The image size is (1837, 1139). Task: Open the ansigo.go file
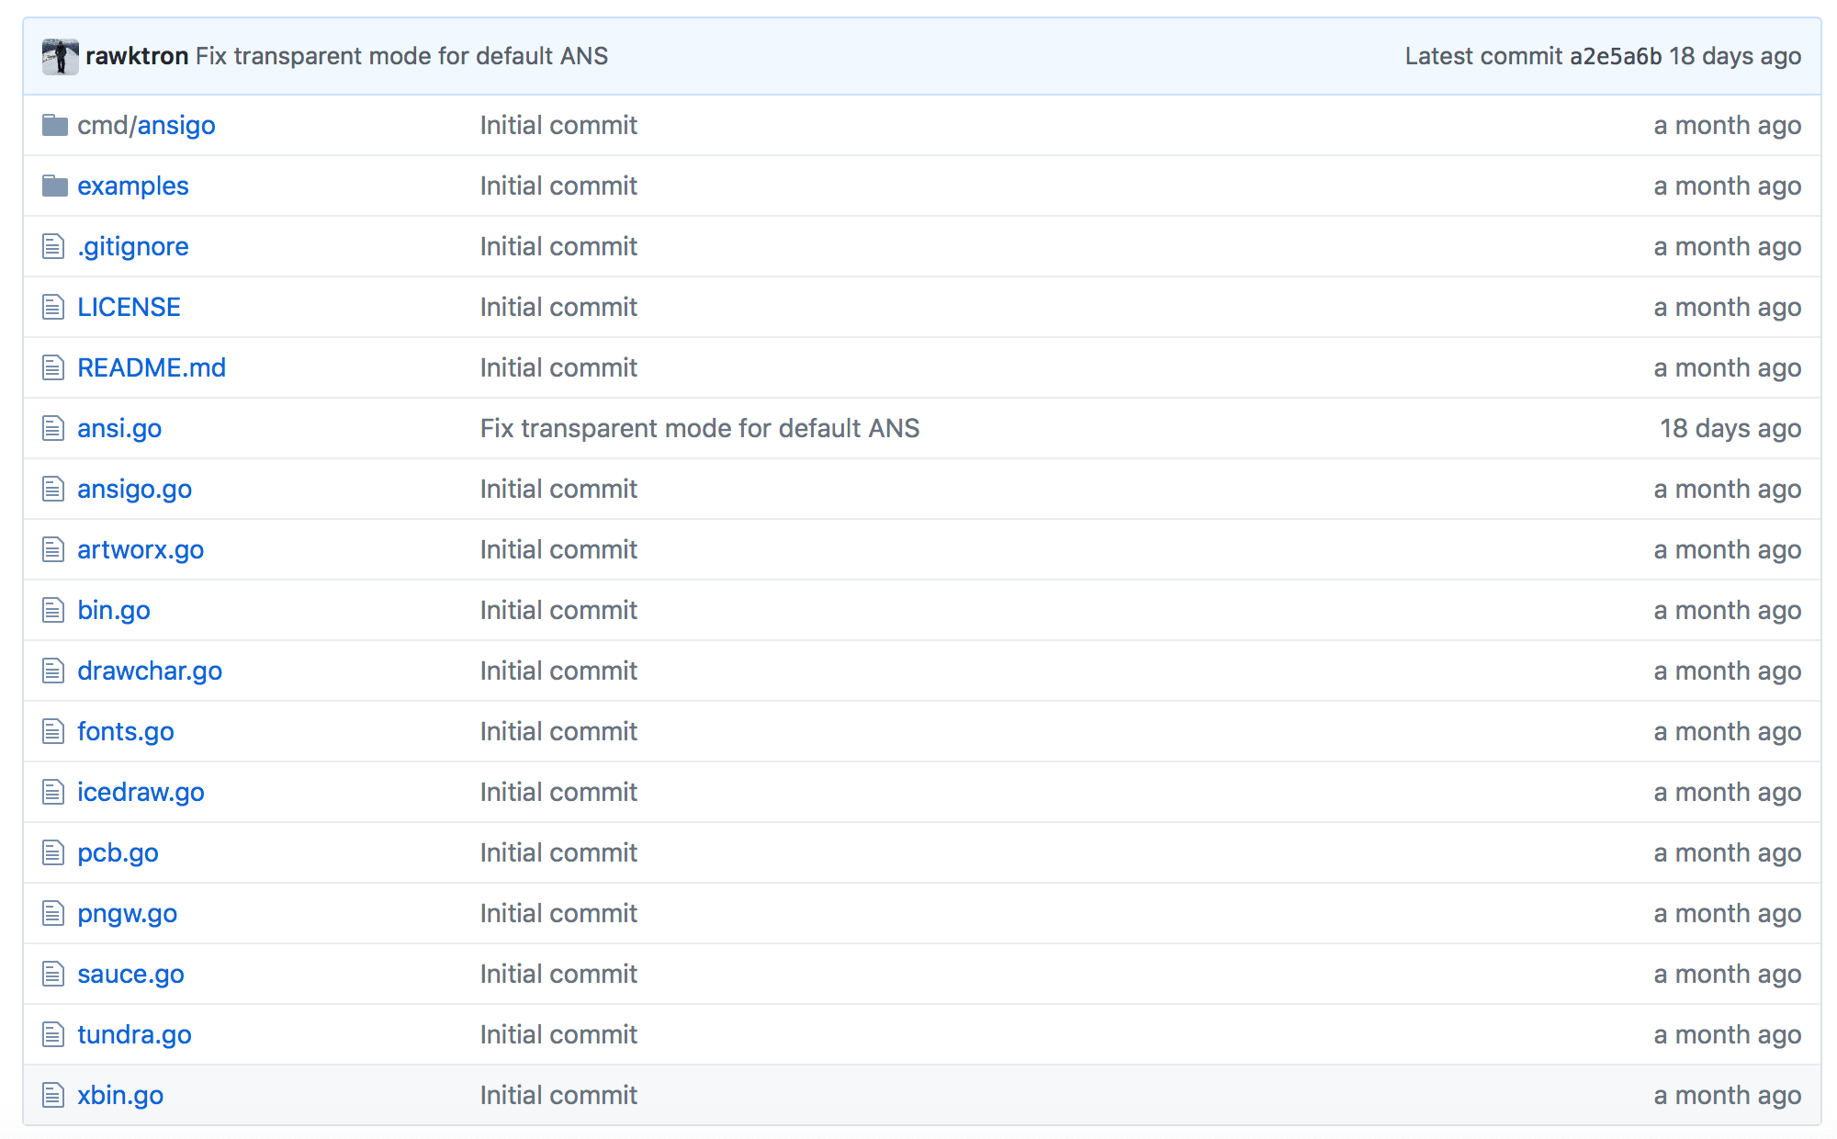click(x=134, y=489)
